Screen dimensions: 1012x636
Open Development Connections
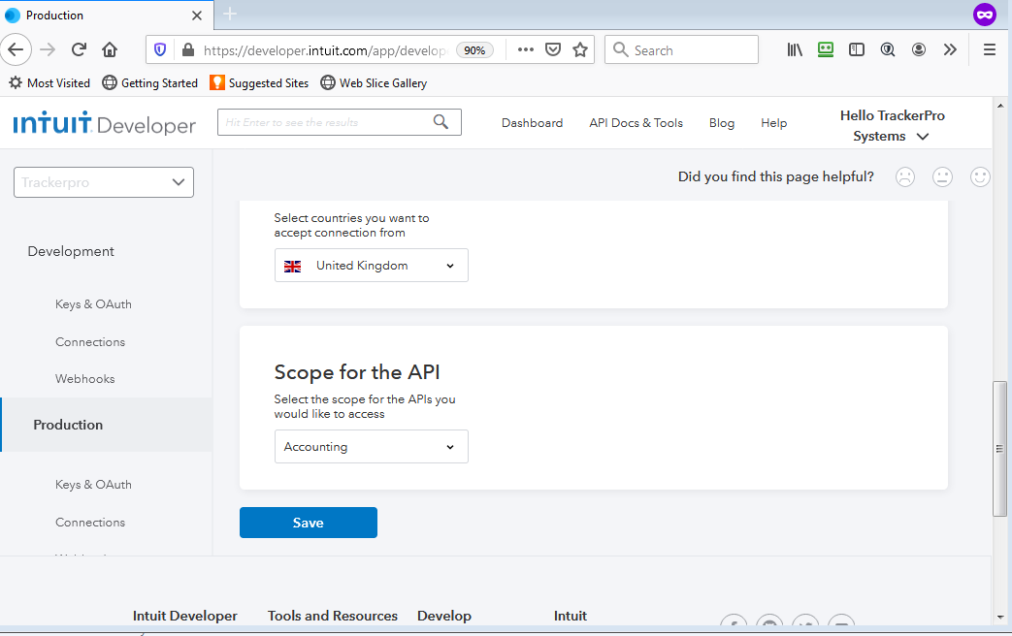tap(90, 342)
